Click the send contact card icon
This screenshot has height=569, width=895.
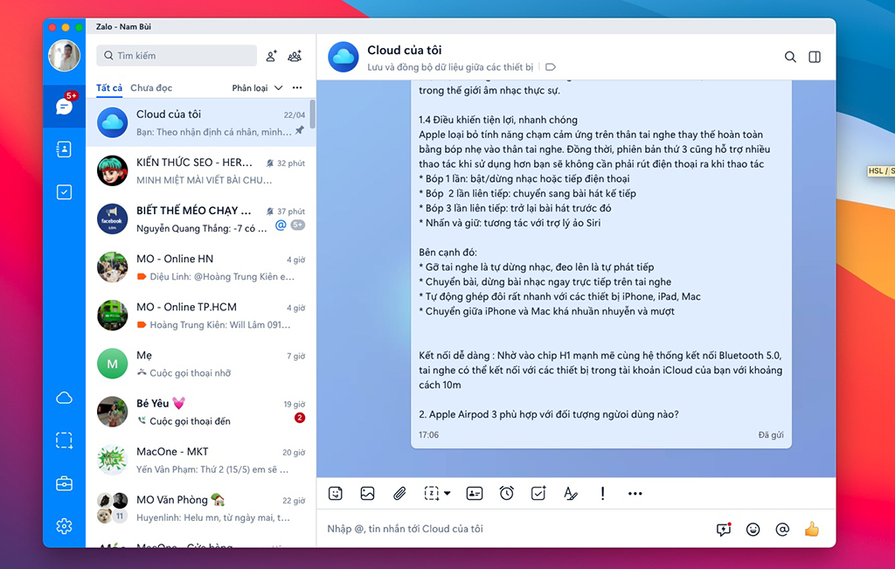475,493
